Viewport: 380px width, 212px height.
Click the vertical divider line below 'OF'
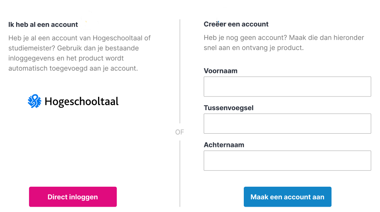click(x=180, y=174)
